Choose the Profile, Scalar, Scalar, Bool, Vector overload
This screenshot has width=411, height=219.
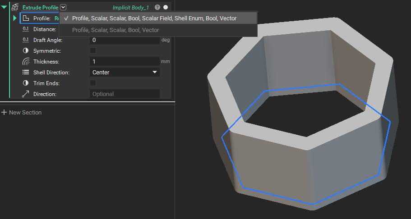click(158, 30)
